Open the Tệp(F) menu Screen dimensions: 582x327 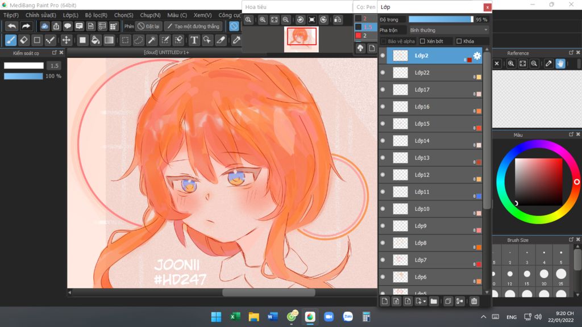point(11,15)
